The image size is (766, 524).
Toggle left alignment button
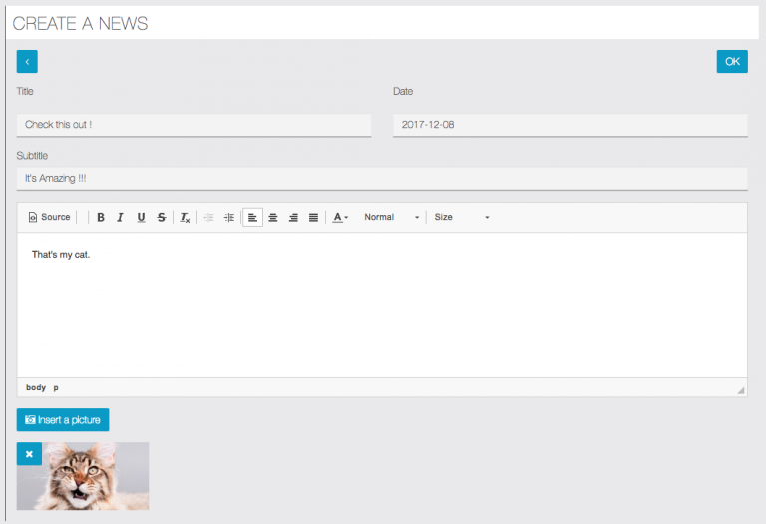pyautogui.click(x=252, y=217)
